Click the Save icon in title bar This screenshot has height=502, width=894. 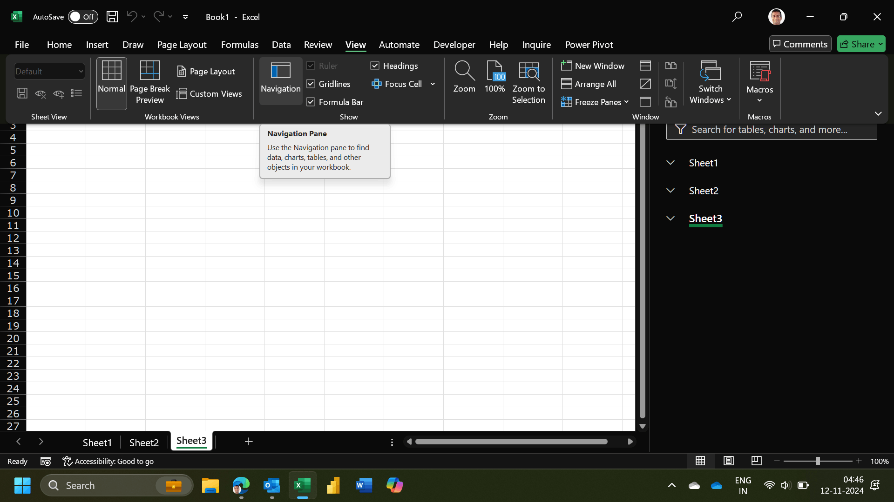pyautogui.click(x=112, y=17)
